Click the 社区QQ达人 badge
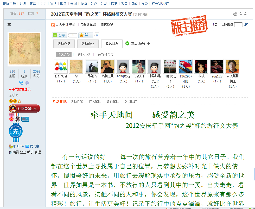This screenshot has height=209, width=255. (24, 109)
